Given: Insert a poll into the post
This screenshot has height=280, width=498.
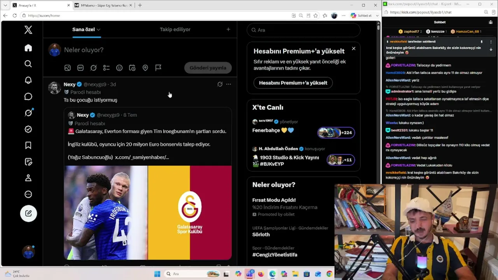Looking at the screenshot, I should 106,68.
